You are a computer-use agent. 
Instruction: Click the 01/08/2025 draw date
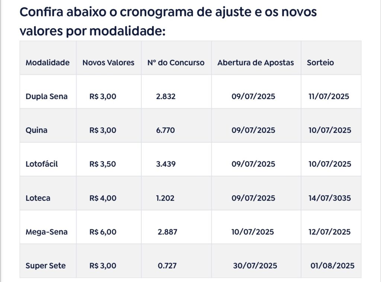point(332,266)
